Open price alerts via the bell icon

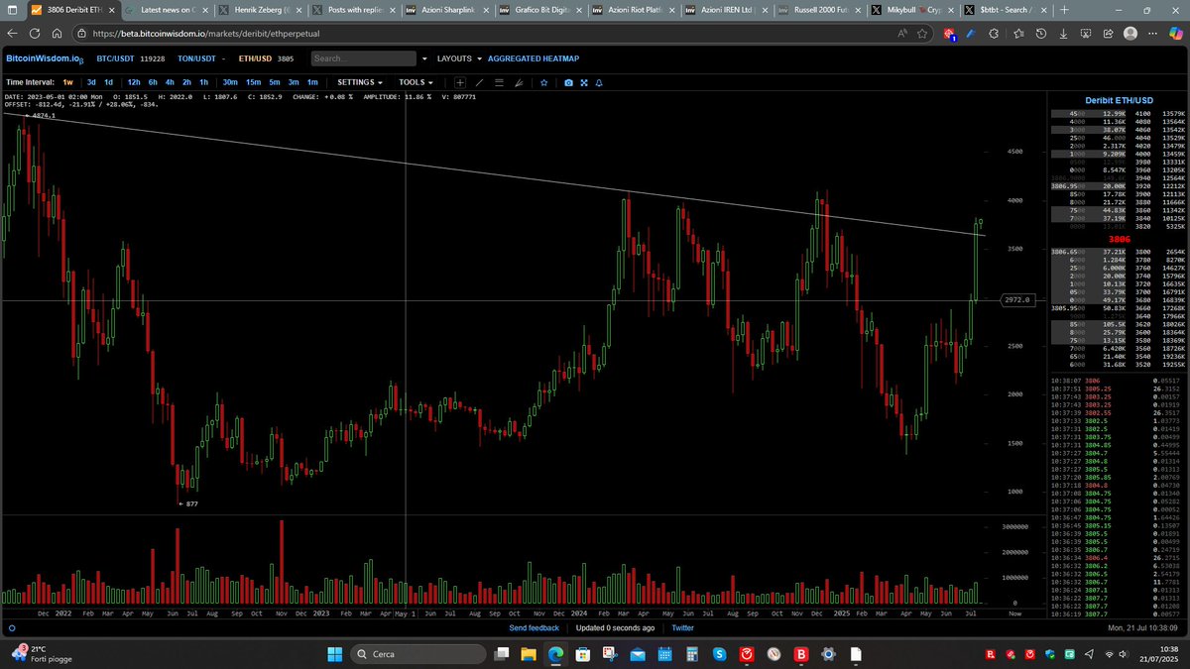(x=599, y=83)
